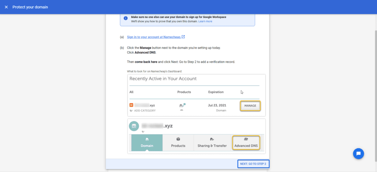Click the blue info icon in banner
Image resolution: width=377 pixels, height=172 pixels.
coord(126,19)
